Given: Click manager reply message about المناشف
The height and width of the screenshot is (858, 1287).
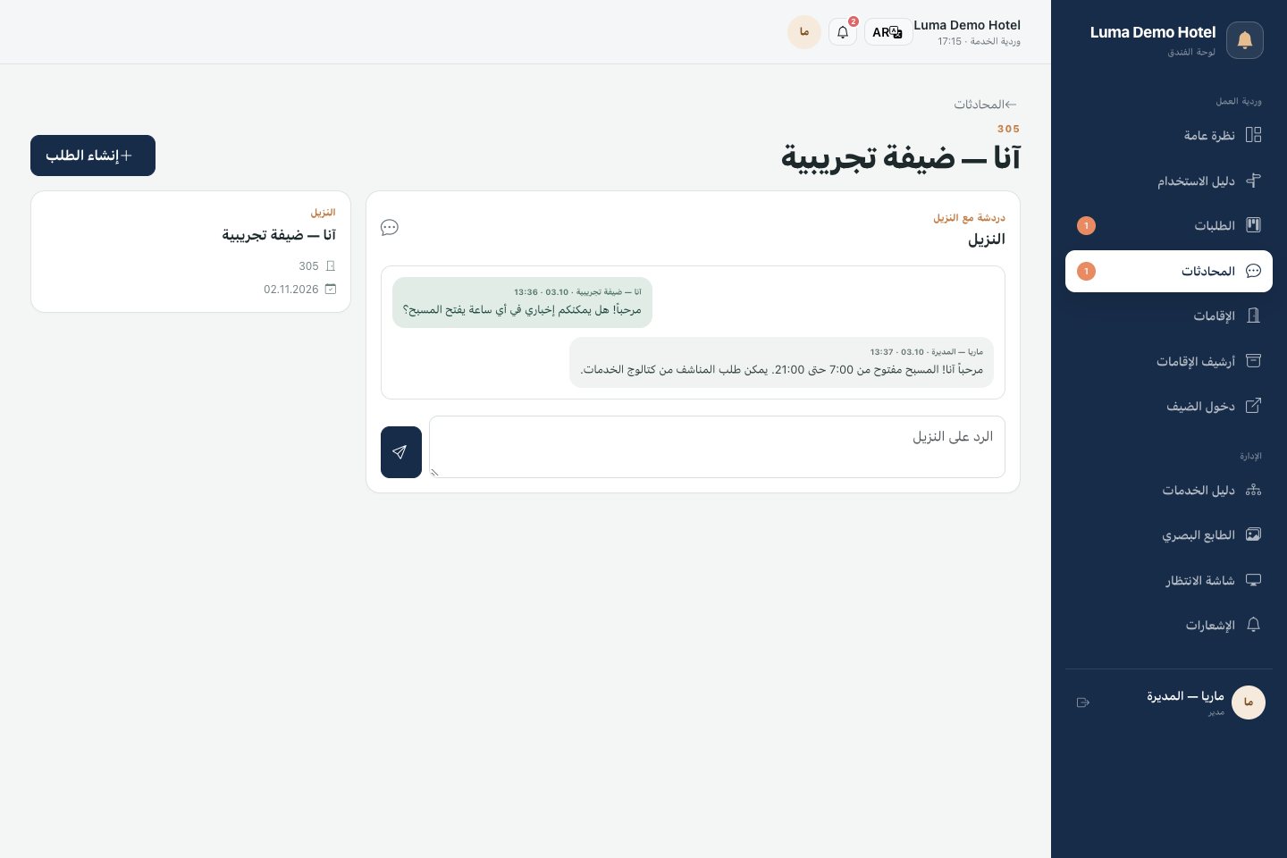Looking at the screenshot, I should point(781,362).
